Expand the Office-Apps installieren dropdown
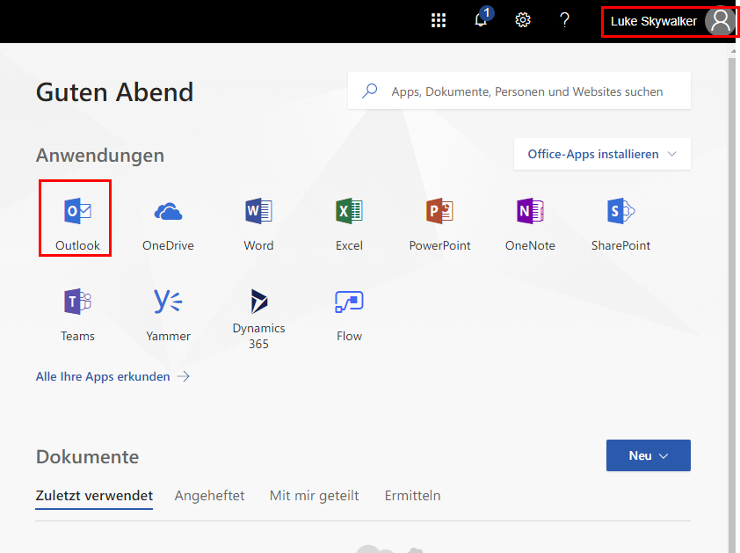The height and width of the screenshot is (553, 740). tap(602, 154)
